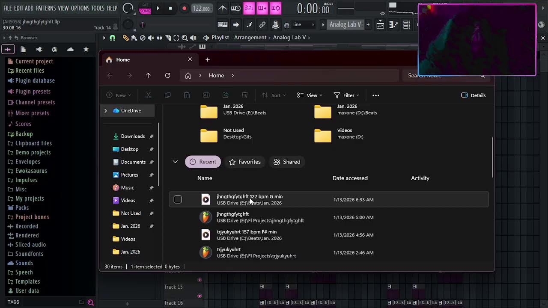Click the link chain icon in FL toolbar
This screenshot has width=548, height=308.
(262, 25)
